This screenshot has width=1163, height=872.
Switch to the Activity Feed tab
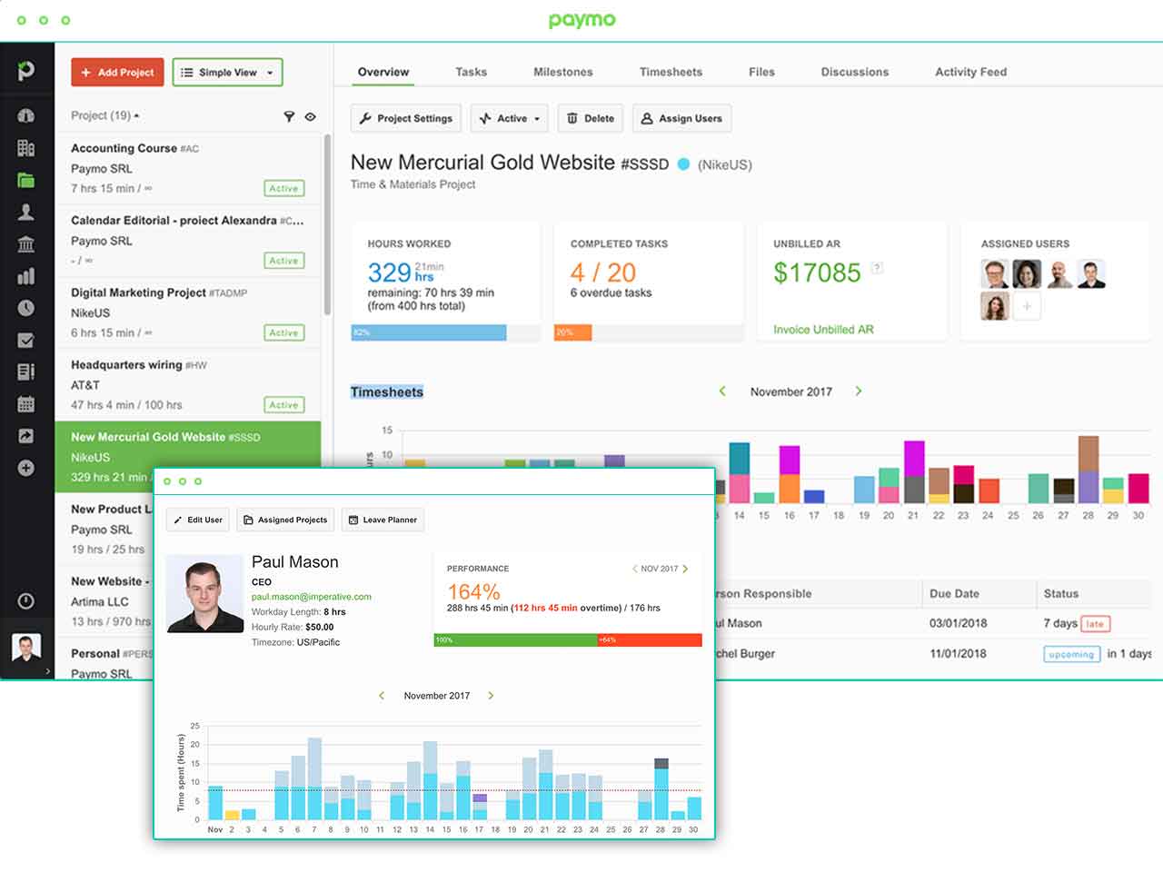pos(970,72)
